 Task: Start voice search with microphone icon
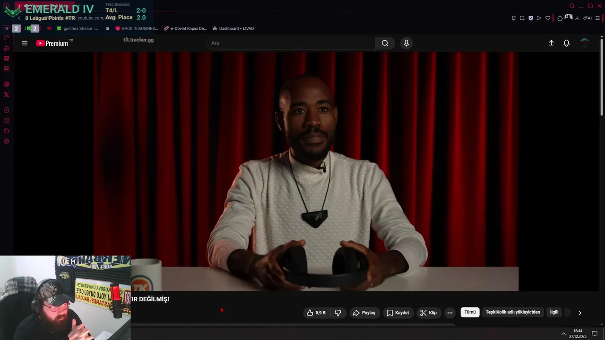pyautogui.click(x=406, y=43)
